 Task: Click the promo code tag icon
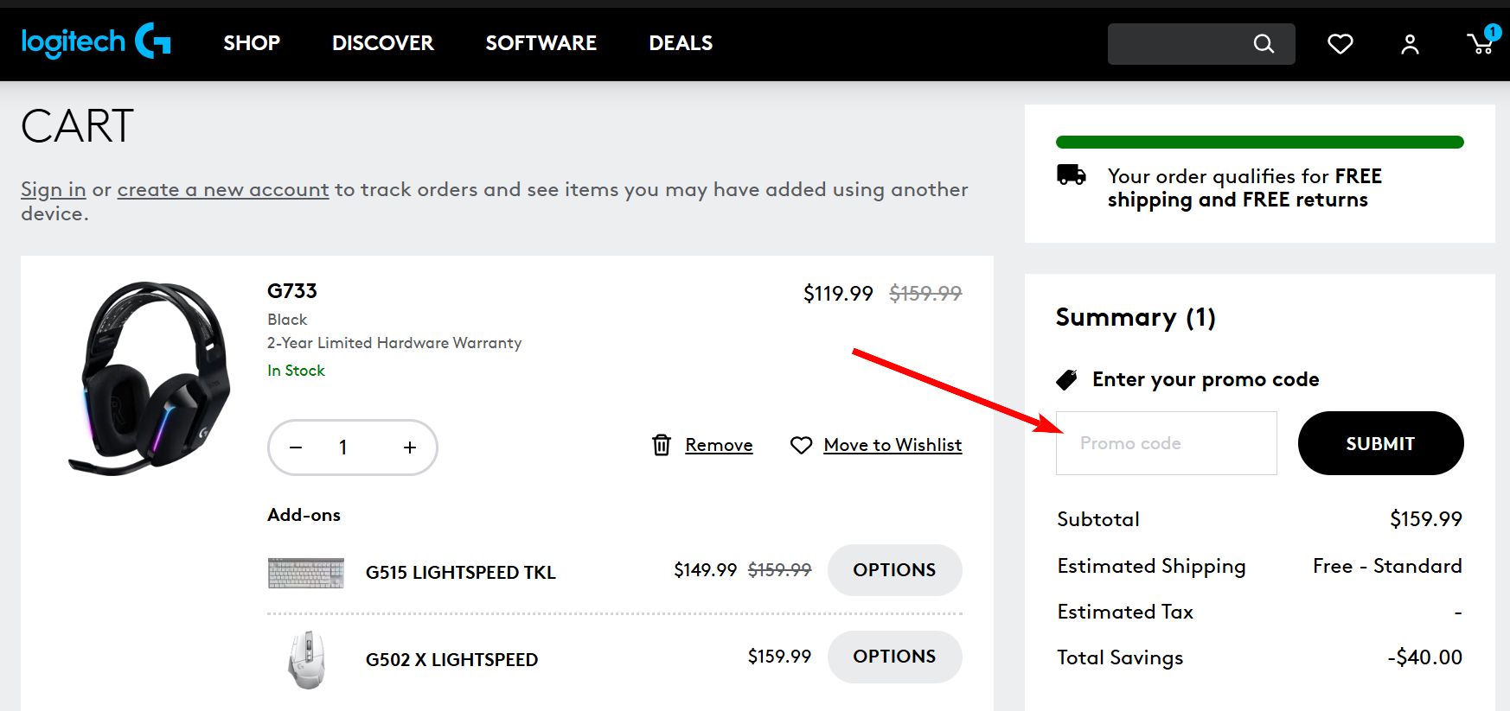pos(1067,379)
